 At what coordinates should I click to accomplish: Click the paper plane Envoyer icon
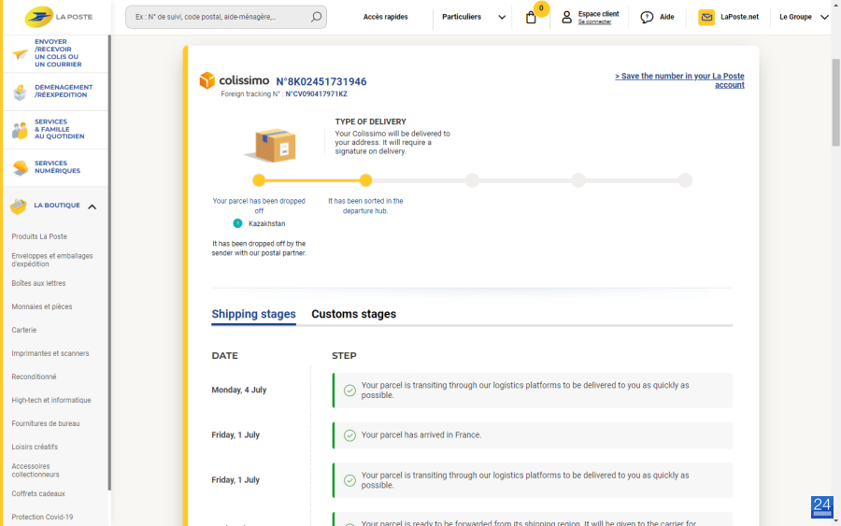[20, 53]
